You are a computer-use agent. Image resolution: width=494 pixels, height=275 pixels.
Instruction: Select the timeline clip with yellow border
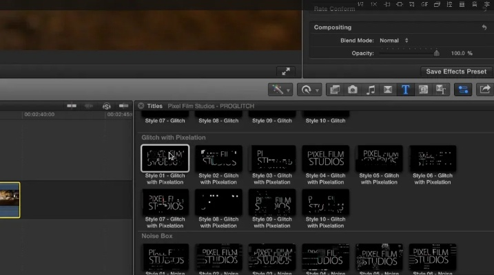point(10,200)
